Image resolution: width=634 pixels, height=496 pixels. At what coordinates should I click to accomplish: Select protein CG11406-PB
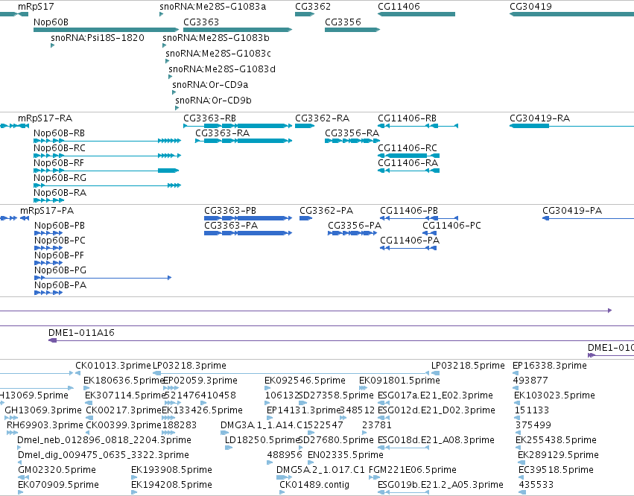click(x=409, y=211)
